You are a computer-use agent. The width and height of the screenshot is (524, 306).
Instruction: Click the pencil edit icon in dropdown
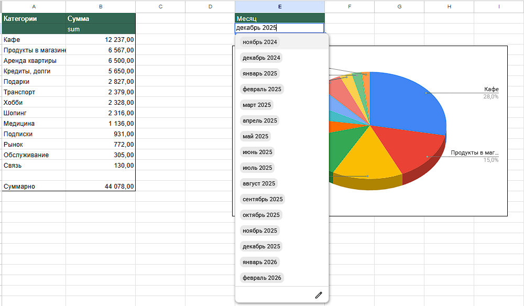[x=318, y=295]
